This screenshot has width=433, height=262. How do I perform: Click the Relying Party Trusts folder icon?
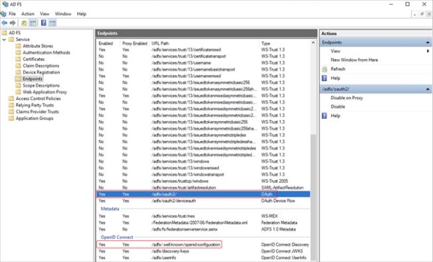pos(11,105)
